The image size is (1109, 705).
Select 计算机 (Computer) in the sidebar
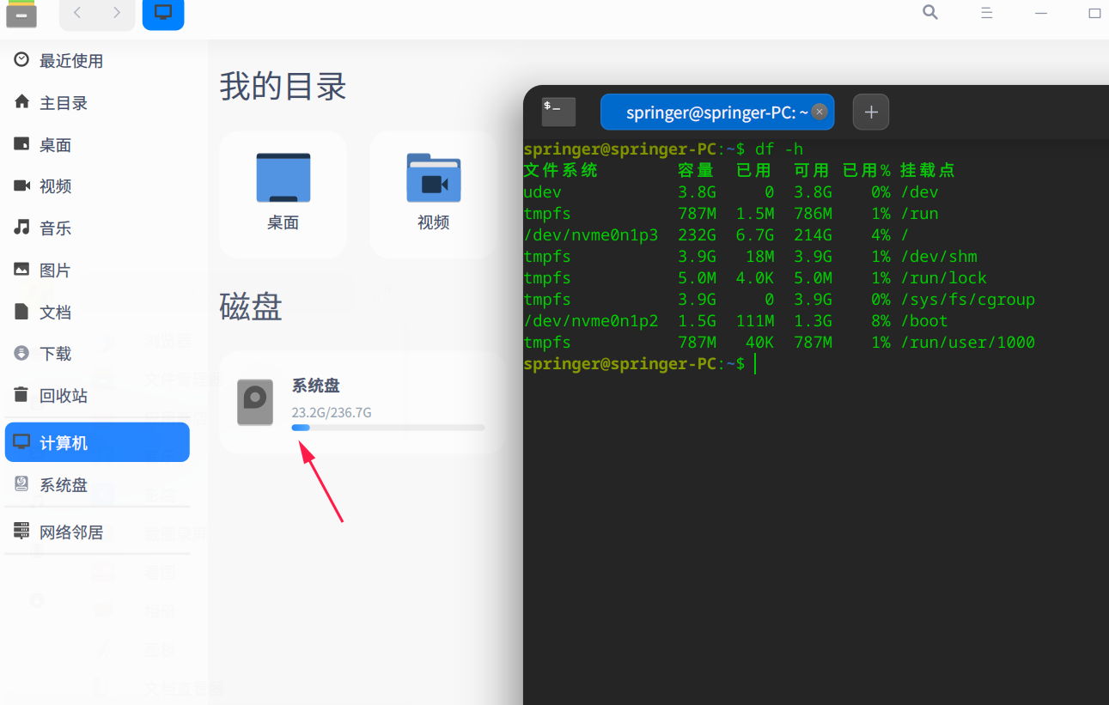tap(64, 441)
